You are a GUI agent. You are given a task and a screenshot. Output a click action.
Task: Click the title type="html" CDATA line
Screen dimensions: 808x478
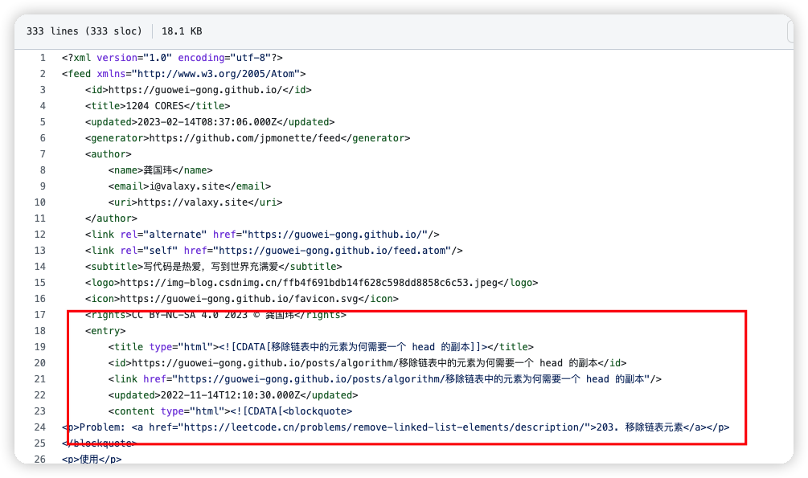coord(321,347)
